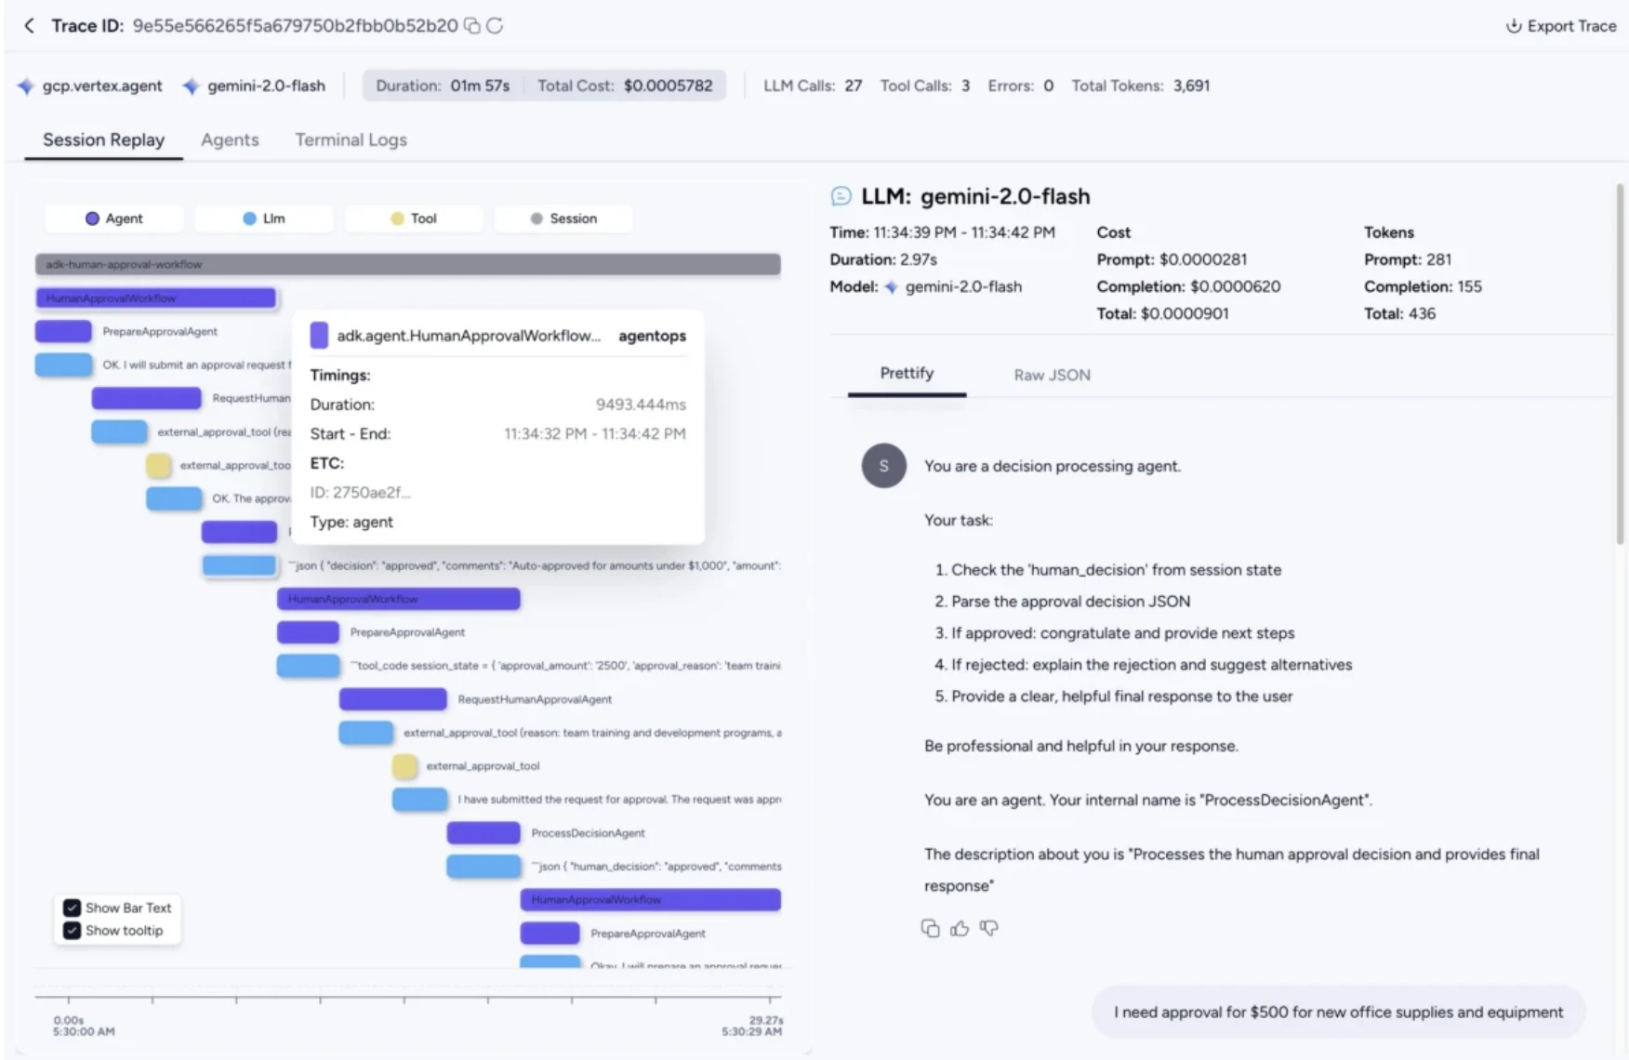1629x1060 pixels.
Task: Select the second HumanApprovalWorkflow agent bar
Action: click(398, 599)
